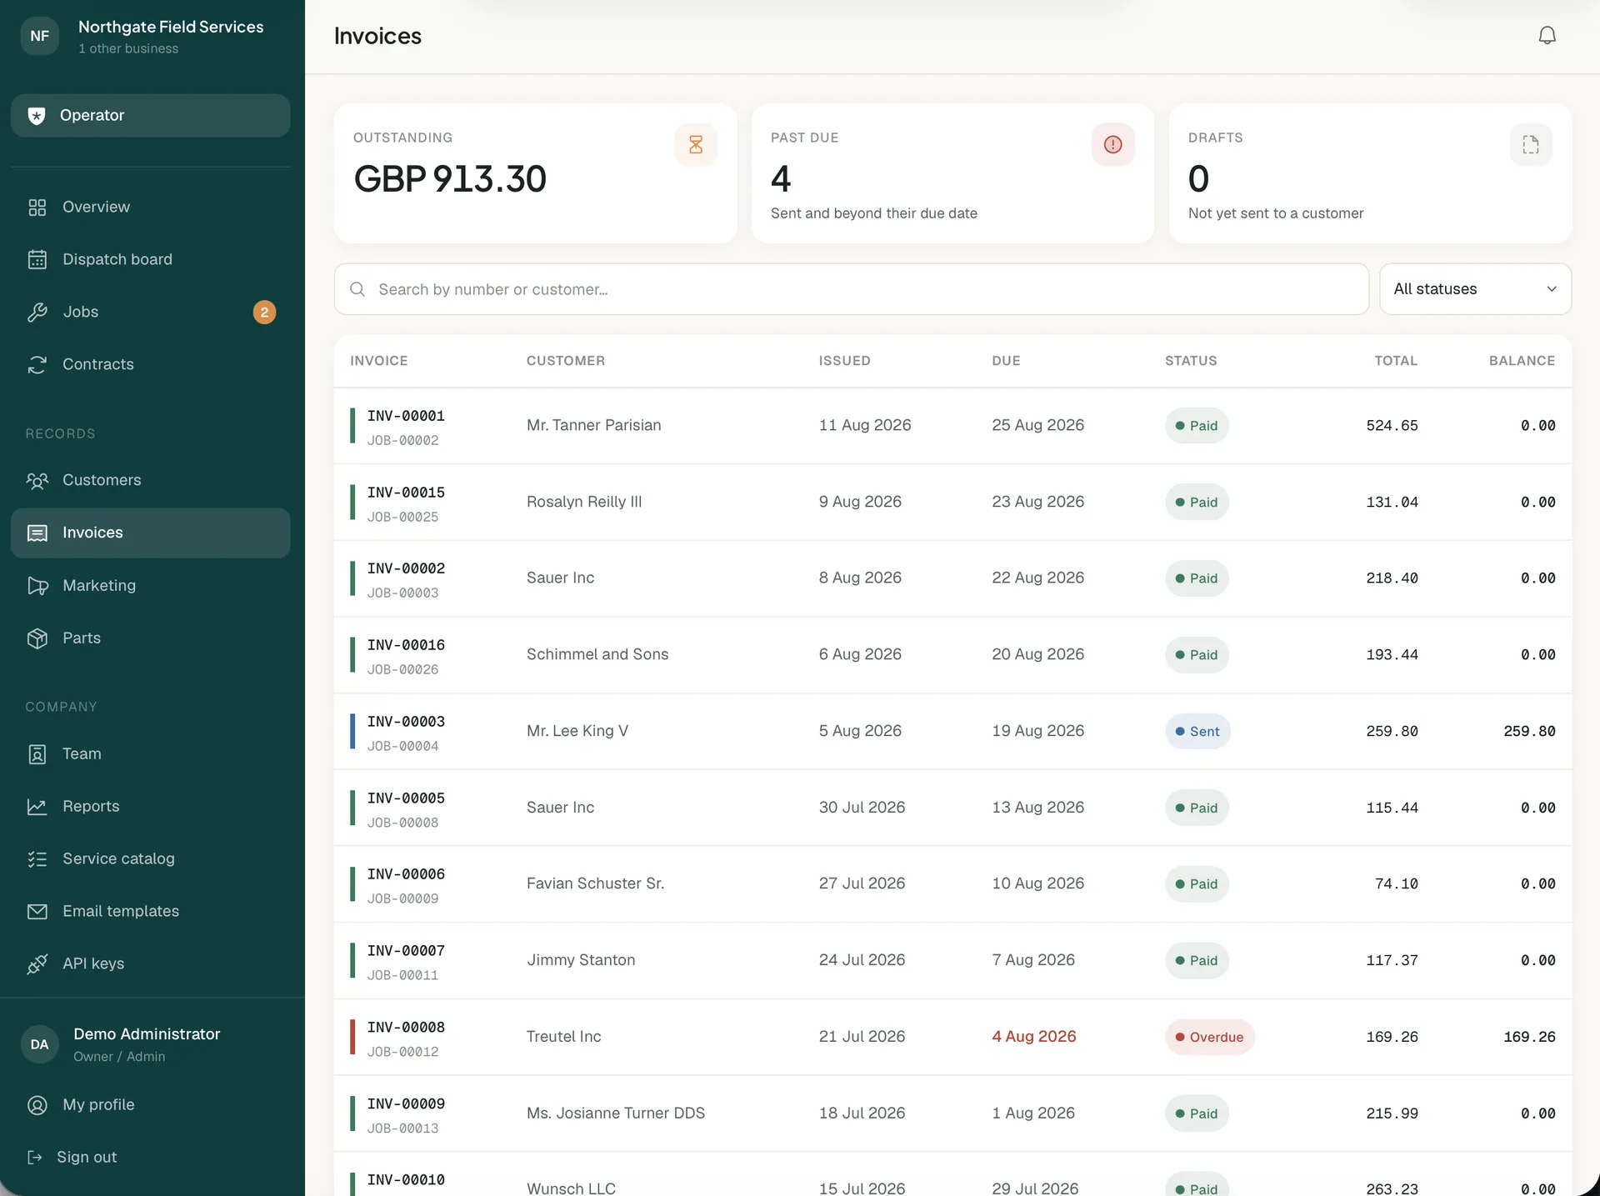Open invoice INV-00003
Screen dimensions: 1600x1196
click(x=406, y=722)
